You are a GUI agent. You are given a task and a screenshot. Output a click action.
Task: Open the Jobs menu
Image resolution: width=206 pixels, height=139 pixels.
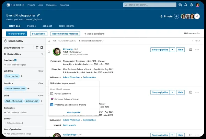point(41,5)
